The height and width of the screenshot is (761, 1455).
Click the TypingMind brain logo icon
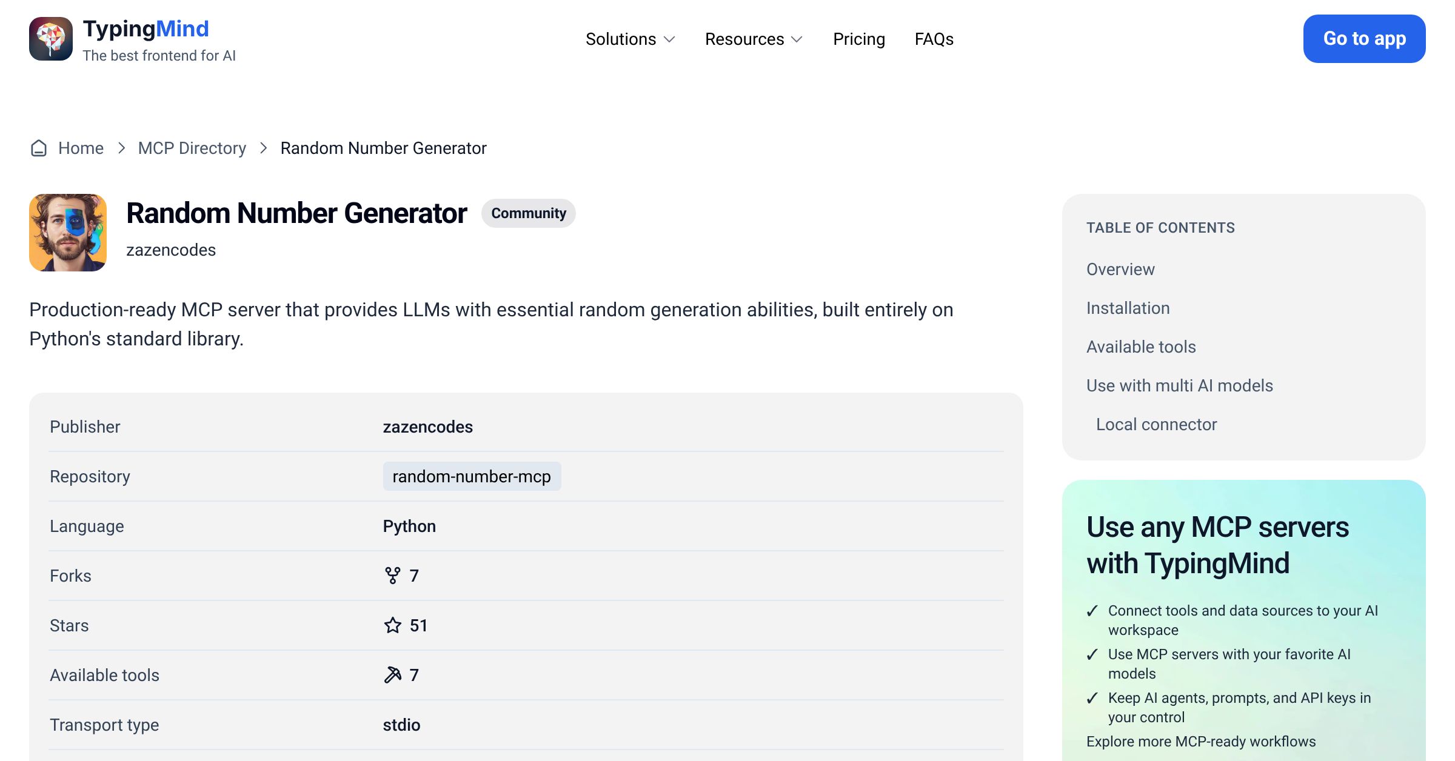coord(51,39)
